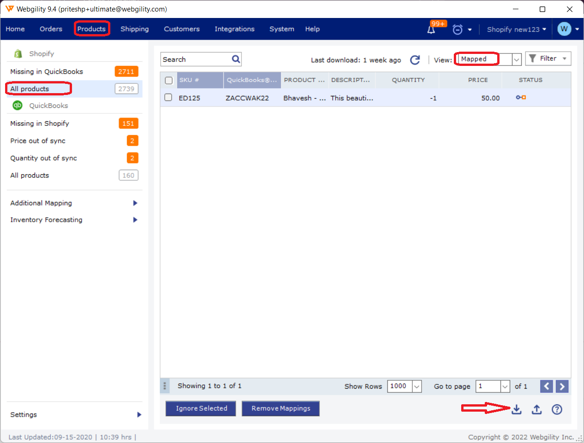Click the user profile avatar W
This screenshot has width=584, height=443.
[564, 29]
